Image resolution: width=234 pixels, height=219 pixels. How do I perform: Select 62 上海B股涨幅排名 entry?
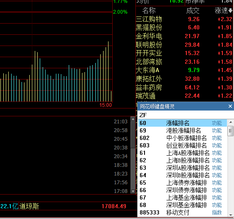(182, 160)
